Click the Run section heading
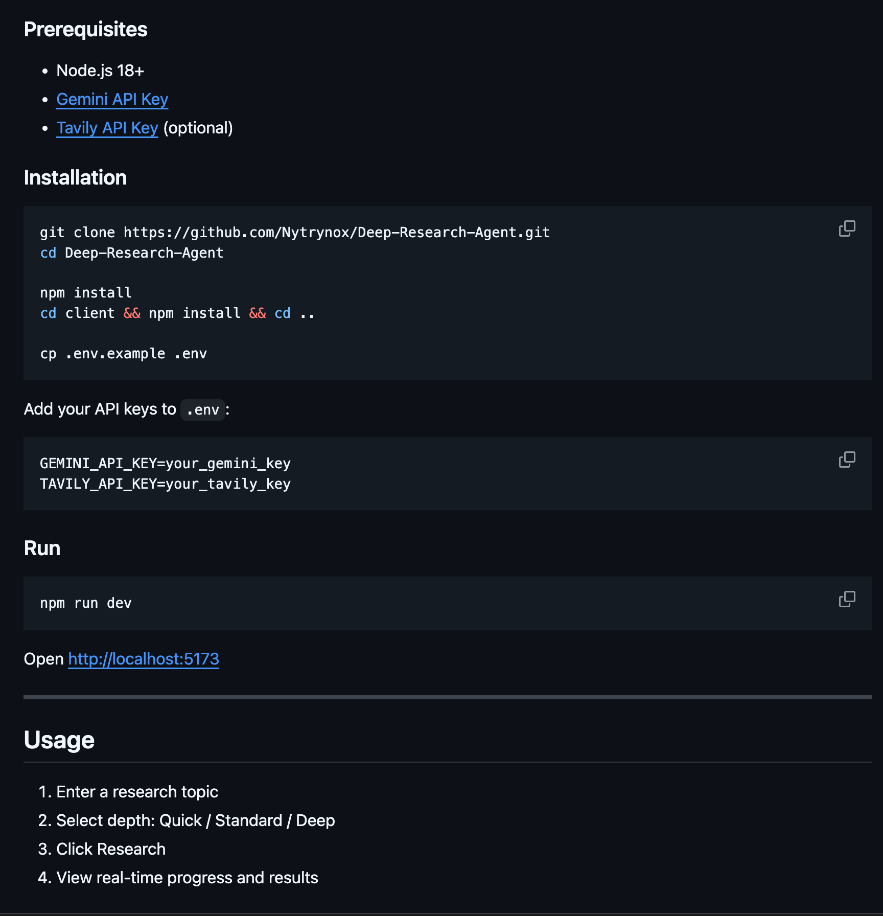This screenshot has height=916, width=883. [42, 548]
